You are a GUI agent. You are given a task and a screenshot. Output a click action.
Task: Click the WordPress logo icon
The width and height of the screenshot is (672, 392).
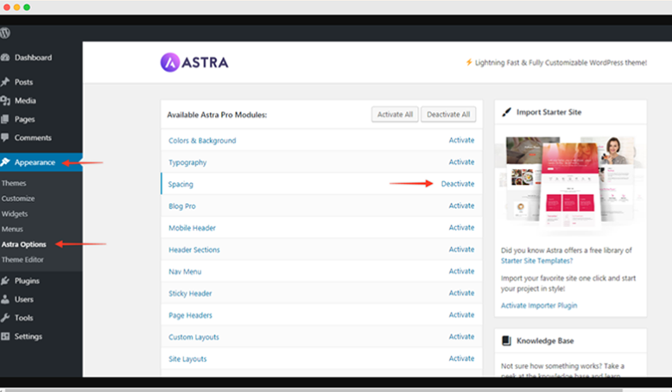click(x=5, y=33)
